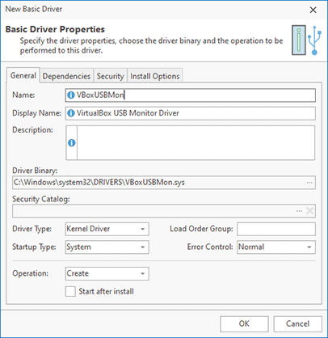Enable Start after install checkbox
This screenshot has width=328, height=338.
coord(70,292)
